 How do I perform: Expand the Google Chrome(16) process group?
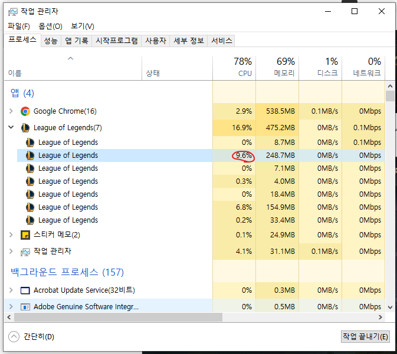pos(11,111)
